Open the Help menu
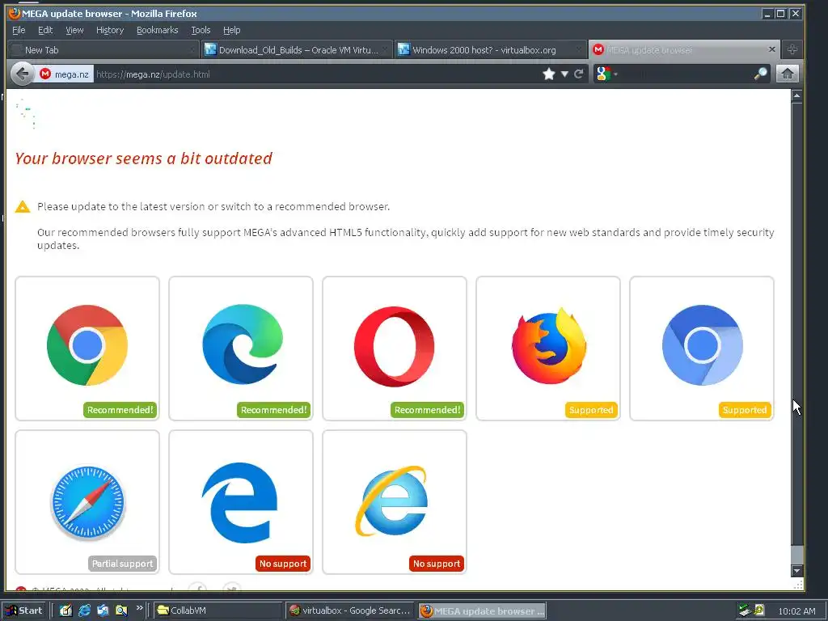Image resolution: width=828 pixels, height=621 pixels. pos(231,30)
